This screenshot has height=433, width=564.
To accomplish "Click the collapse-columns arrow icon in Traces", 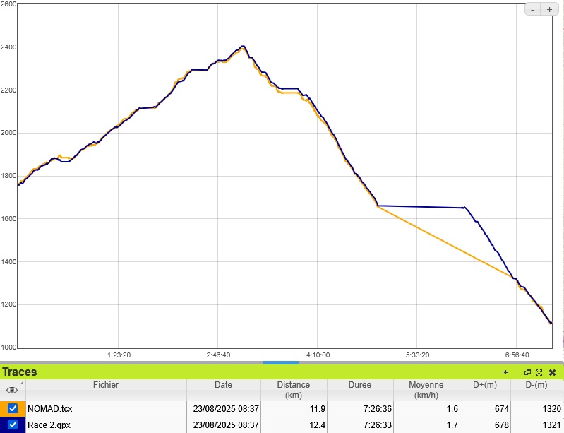I will [x=505, y=372].
